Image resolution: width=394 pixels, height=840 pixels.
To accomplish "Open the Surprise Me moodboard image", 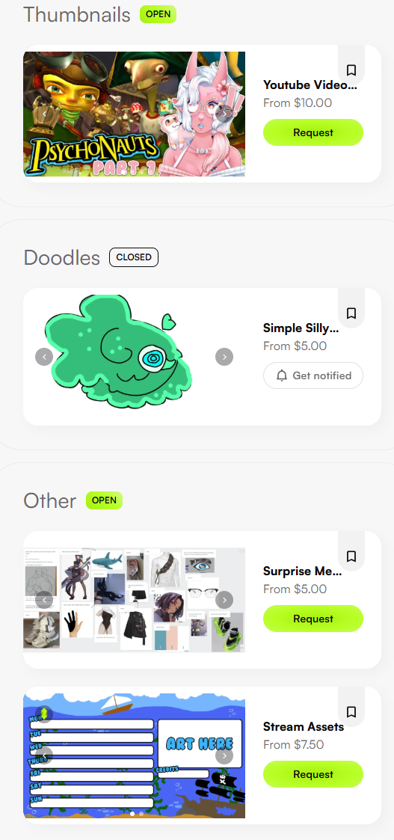I will pos(134,600).
